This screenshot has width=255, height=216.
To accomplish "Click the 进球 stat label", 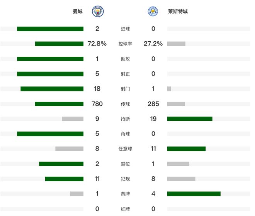I will [x=125, y=29].
